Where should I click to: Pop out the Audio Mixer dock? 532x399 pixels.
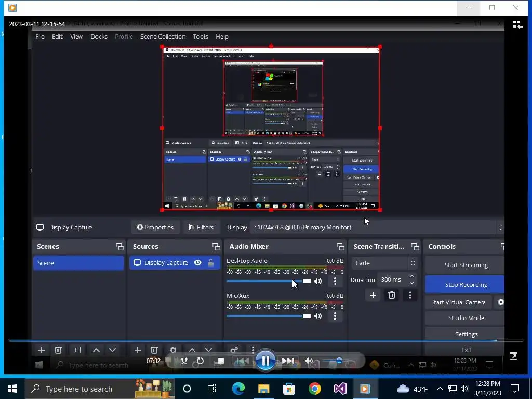pos(341,247)
